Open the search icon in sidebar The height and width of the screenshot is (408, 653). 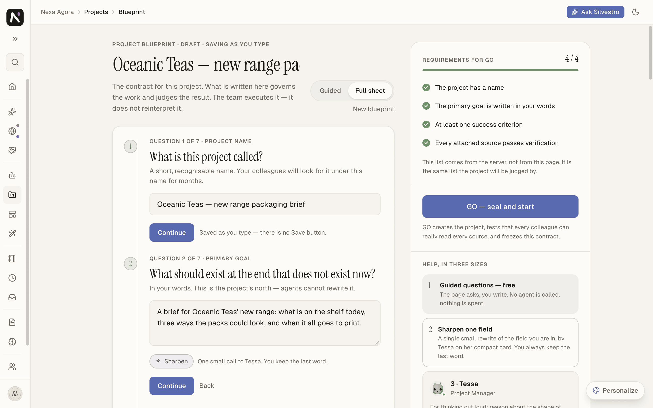pos(15,62)
